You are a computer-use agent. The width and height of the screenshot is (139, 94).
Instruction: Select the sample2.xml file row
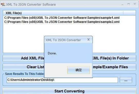pos(62,22)
